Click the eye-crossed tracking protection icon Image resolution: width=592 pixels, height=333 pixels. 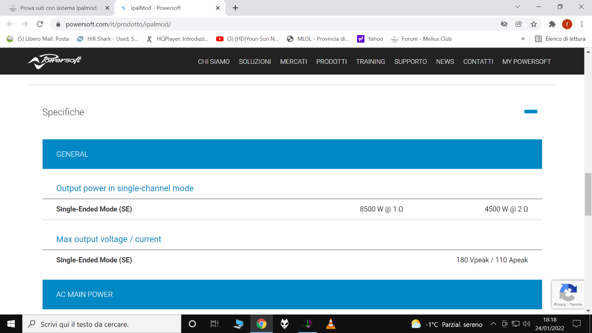(504, 24)
